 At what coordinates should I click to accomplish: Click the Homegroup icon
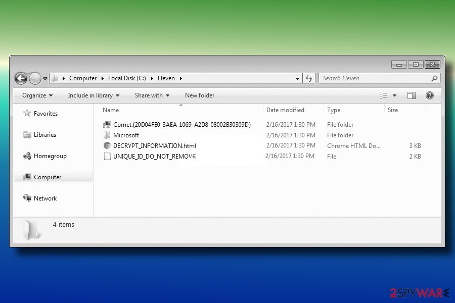point(27,156)
